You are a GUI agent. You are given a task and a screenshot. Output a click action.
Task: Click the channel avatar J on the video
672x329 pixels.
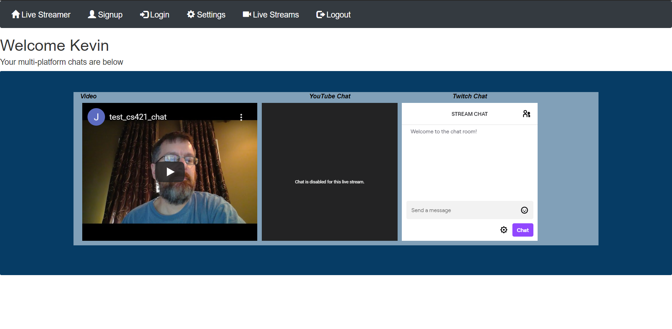click(x=96, y=117)
